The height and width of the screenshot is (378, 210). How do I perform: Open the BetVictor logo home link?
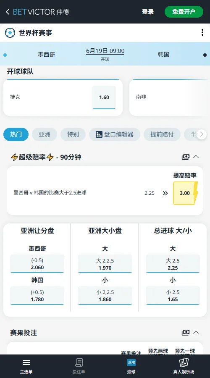click(x=41, y=12)
